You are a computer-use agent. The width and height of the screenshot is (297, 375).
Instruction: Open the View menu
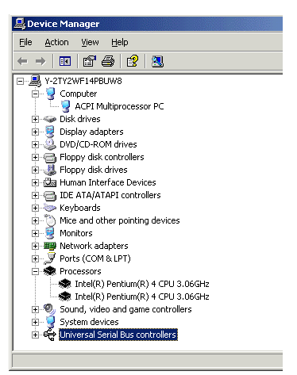90,42
